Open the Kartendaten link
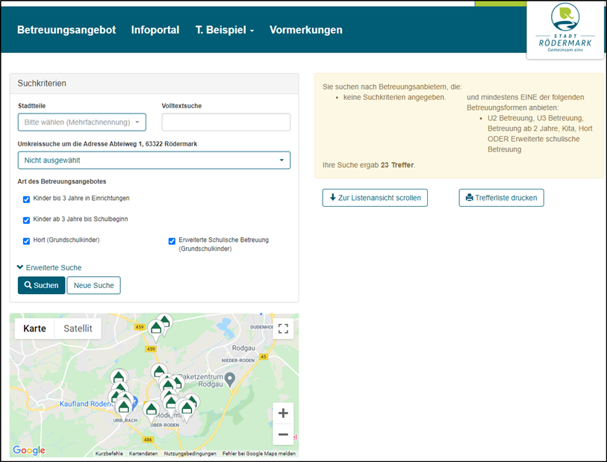This screenshot has height=462, width=607. [143, 454]
